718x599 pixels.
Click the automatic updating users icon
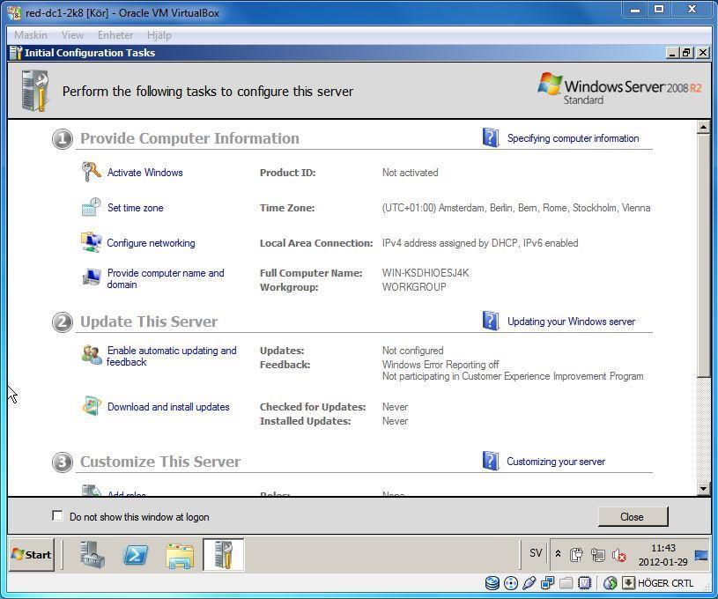[x=92, y=355]
